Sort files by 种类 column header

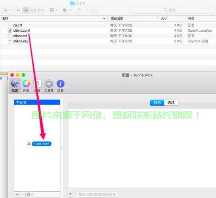[x=201, y=19]
